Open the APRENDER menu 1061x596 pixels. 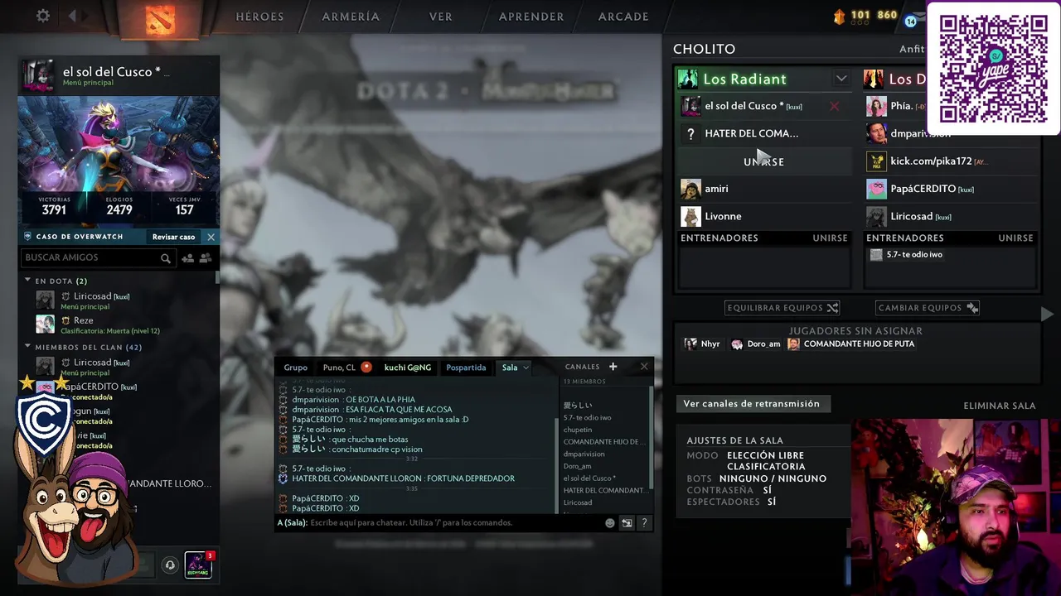tap(531, 17)
